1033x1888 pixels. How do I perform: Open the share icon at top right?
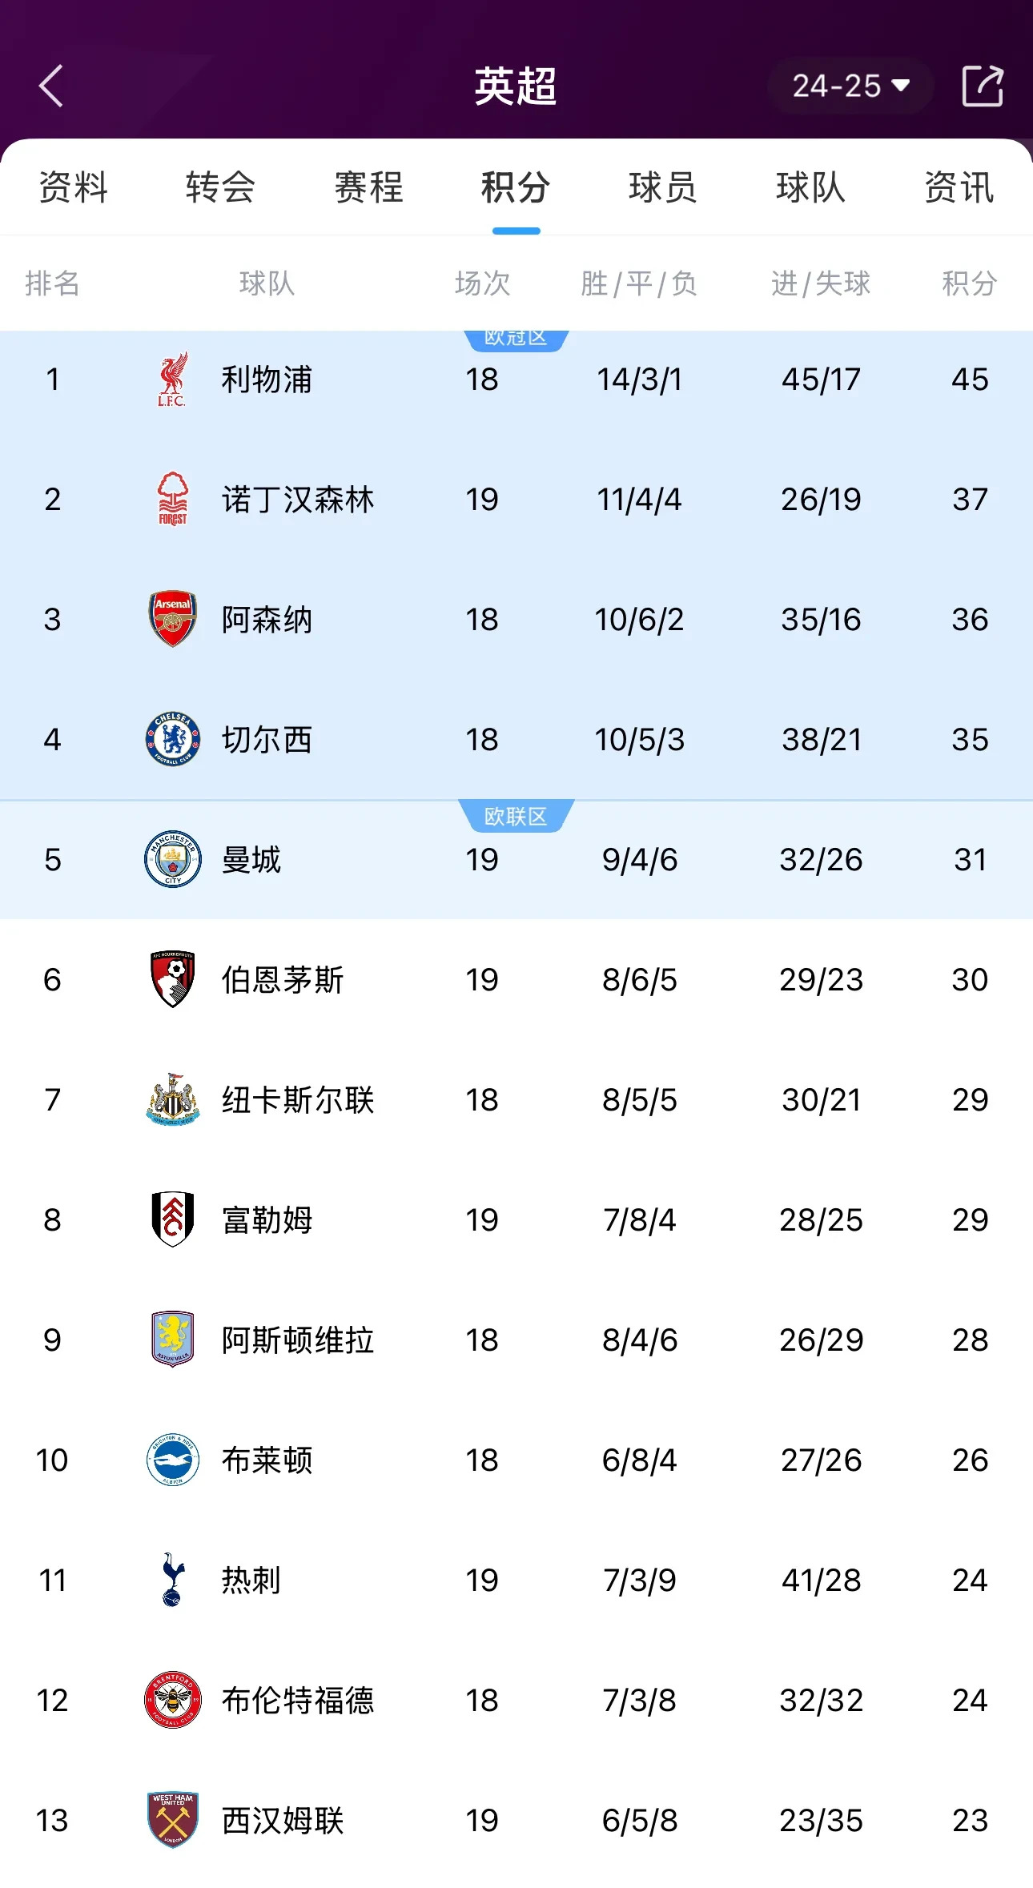coord(983,86)
